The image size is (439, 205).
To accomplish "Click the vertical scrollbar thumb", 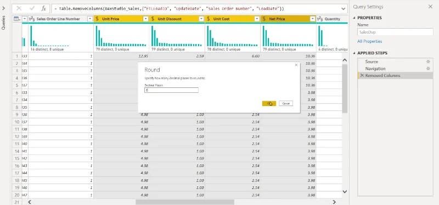I will 345,88.
